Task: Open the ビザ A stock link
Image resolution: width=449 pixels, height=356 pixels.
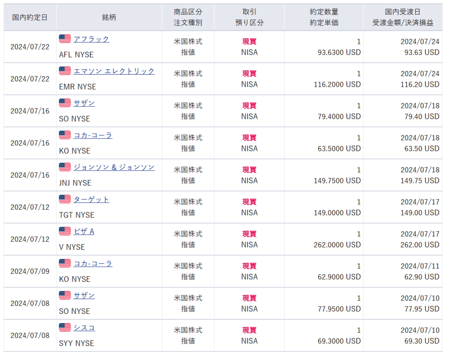Action: point(84,231)
